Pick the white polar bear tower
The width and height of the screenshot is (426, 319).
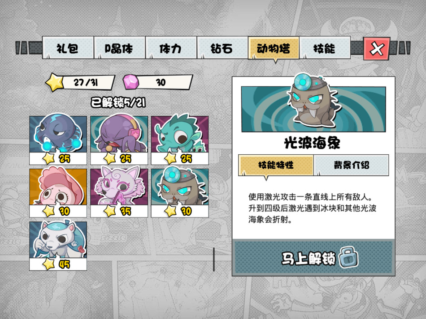pos(58,246)
